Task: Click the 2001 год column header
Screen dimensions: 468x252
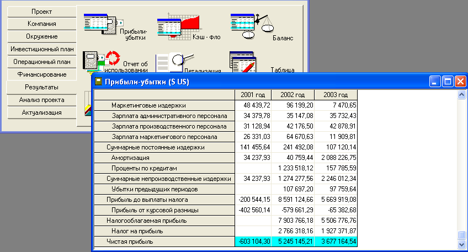Action: (253, 95)
